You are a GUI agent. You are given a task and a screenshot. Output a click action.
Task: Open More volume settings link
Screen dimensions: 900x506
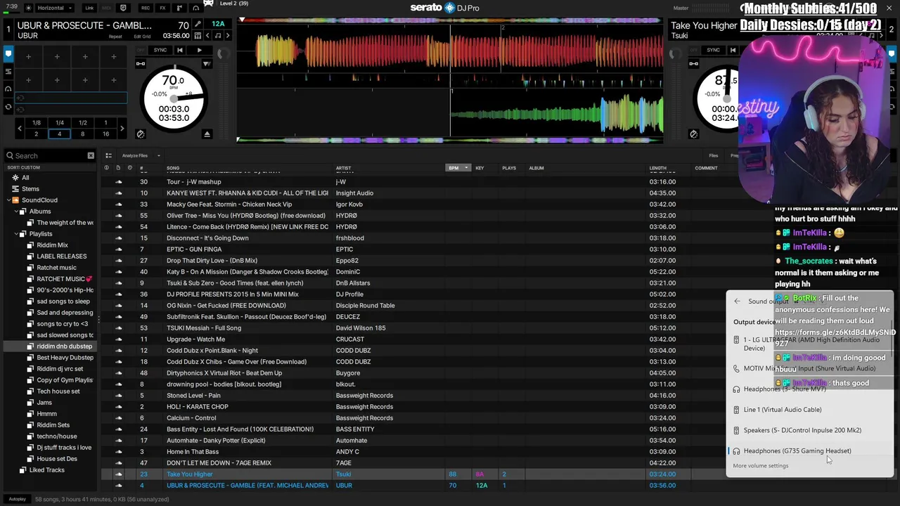click(761, 466)
